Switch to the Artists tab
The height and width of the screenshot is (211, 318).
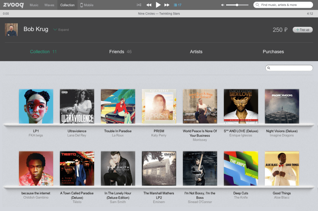[x=196, y=52]
